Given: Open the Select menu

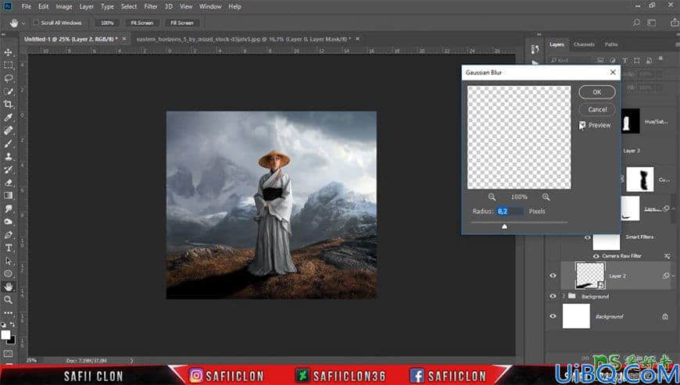Looking at the screenshot, I should coord(128,6).
